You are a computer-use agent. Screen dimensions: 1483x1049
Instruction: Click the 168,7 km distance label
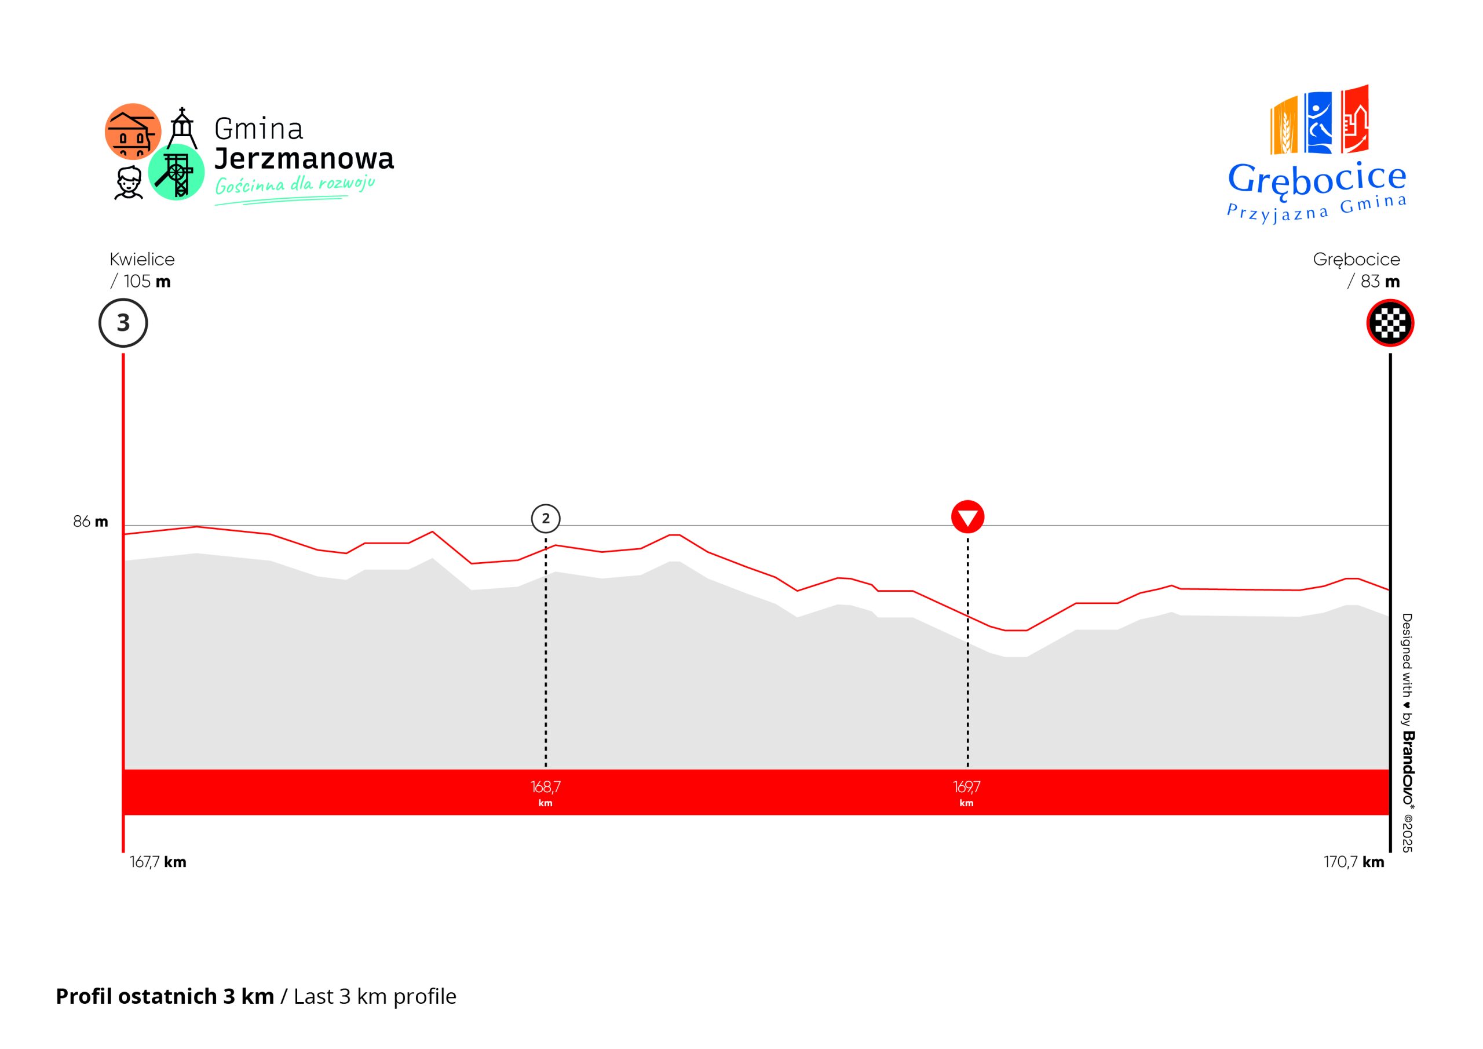(x=546, y=792)
